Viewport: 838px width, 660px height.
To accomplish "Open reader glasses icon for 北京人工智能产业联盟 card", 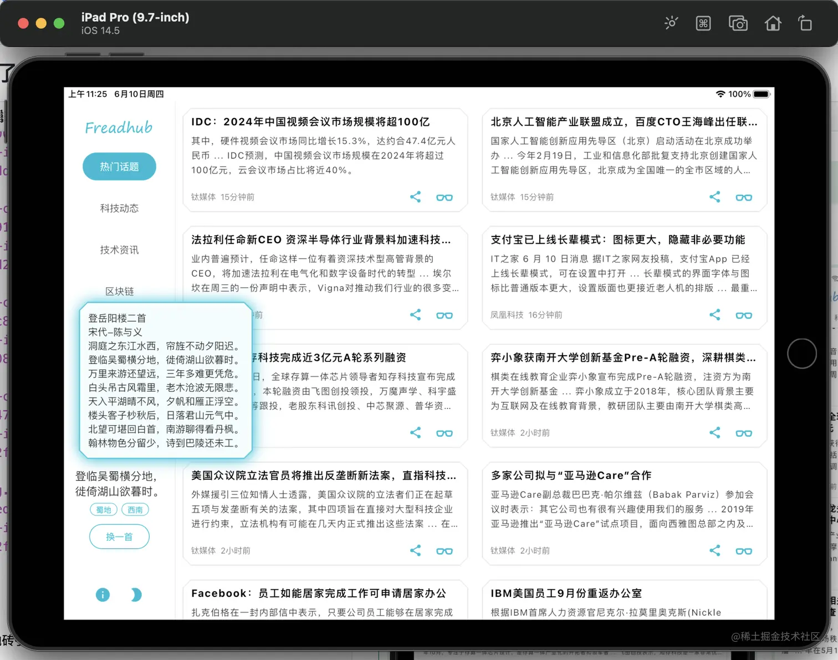I will click(744, 197).
